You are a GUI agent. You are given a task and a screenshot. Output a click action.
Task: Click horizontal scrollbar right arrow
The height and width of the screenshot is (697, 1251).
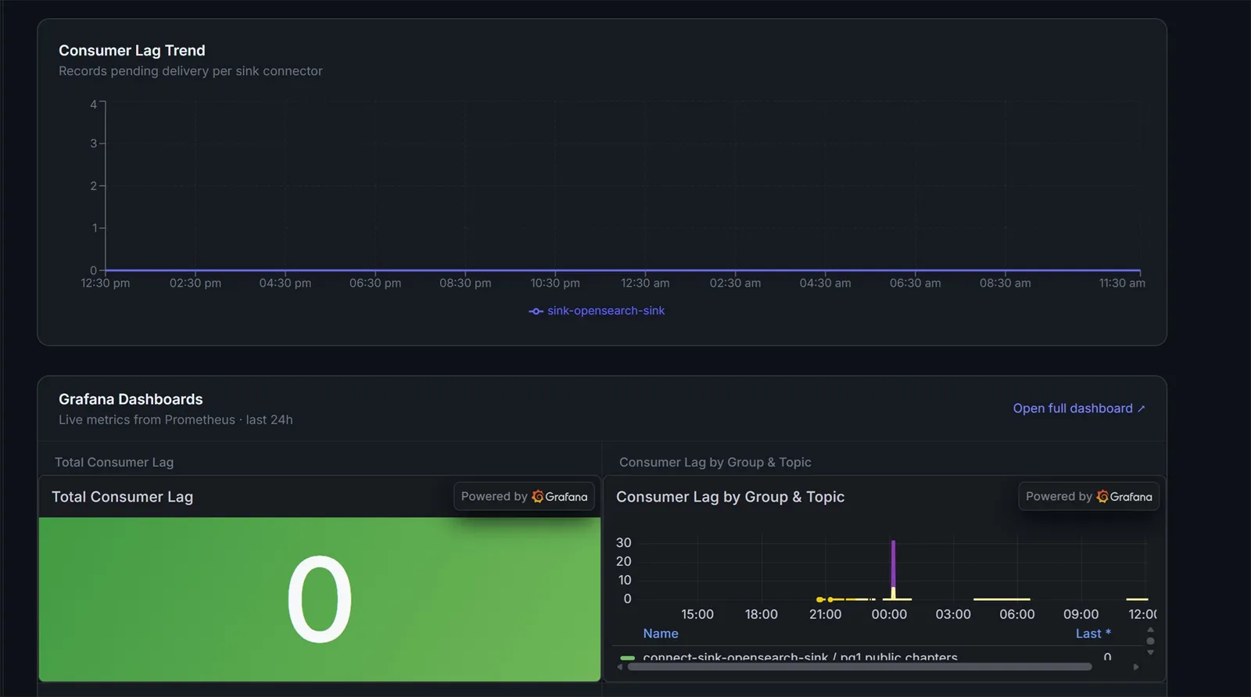1136,667
